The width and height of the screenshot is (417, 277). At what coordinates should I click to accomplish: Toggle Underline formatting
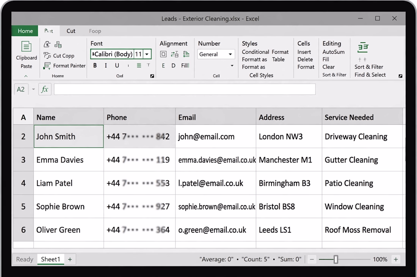[x=117, y=65]
